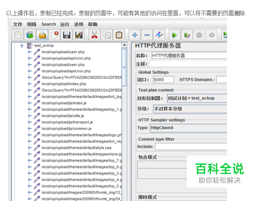The image size is (267, 201).
Task: Open the Templates toolbar icon
Action: pyautogui.click(x=30, y=35)
